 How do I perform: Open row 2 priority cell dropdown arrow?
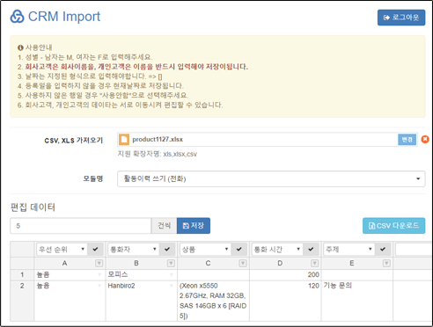[99, 286]
